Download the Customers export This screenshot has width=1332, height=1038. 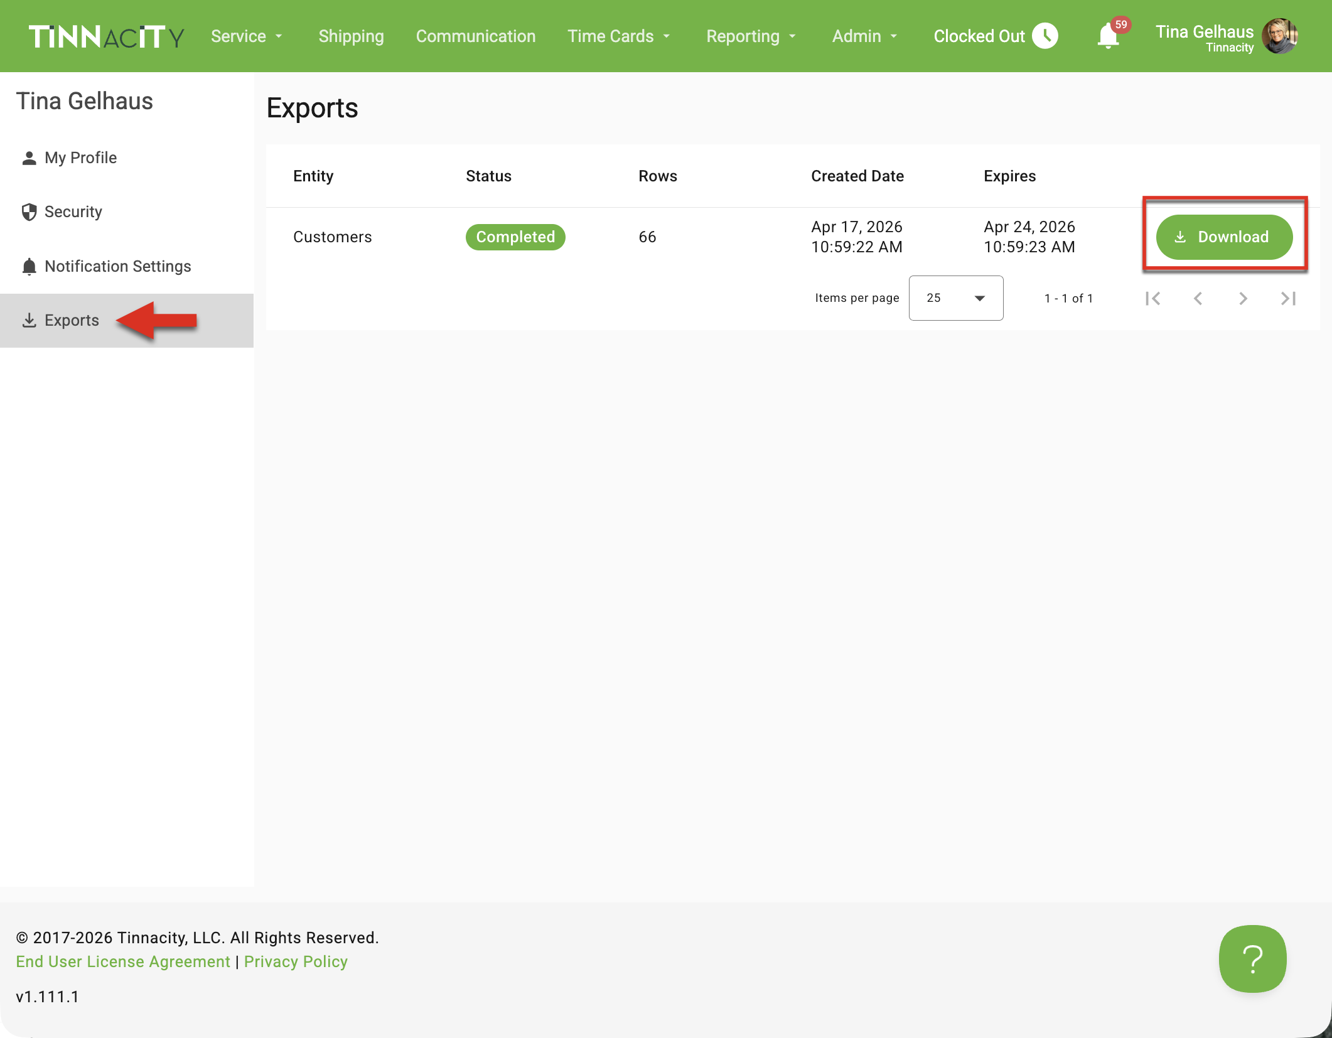tap(1224, 237)
